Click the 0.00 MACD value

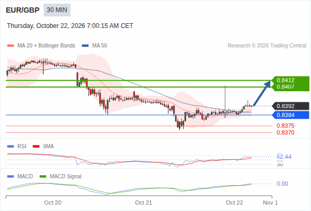click(282, 184)
